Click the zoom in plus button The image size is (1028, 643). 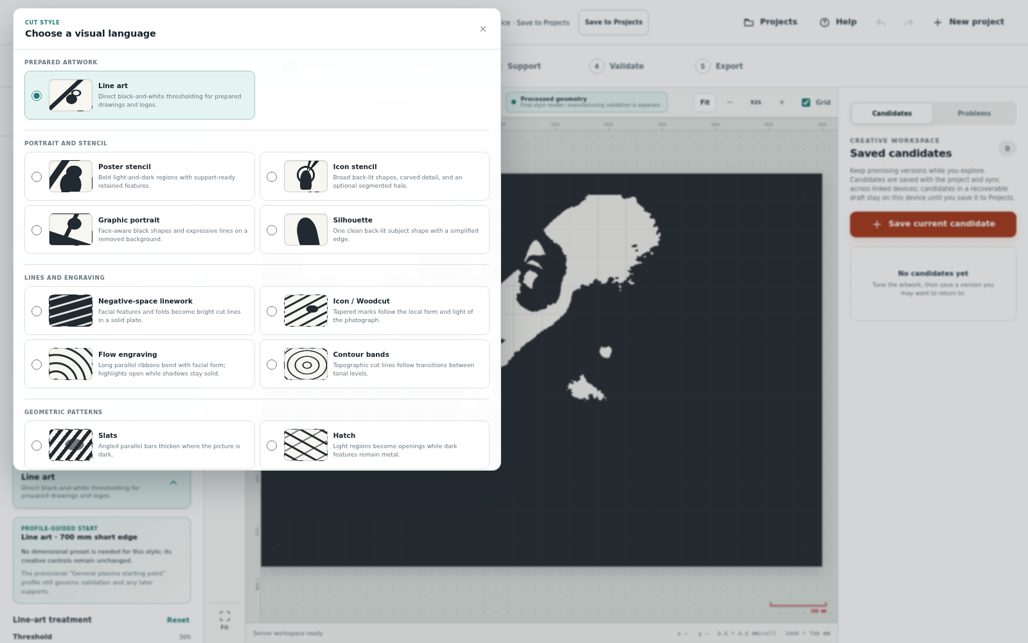point(782,102)
